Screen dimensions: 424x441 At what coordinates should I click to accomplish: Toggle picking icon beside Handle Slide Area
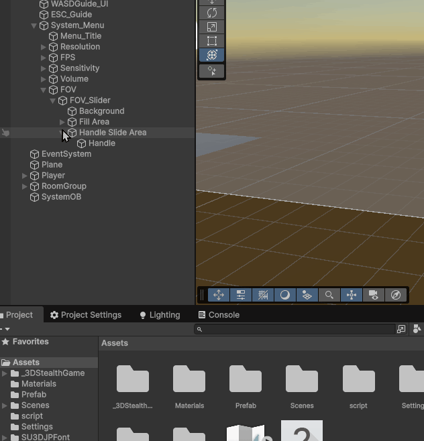pyautogui.click(x=5, y=133)
